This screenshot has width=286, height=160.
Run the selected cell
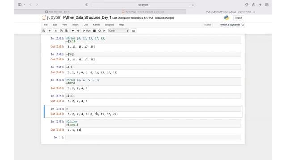tap(87, 31)
